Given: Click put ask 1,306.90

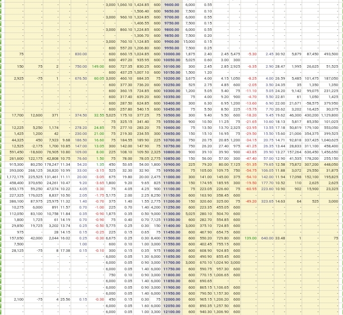Looking at the screenshot, I should (x=221, y=312).
